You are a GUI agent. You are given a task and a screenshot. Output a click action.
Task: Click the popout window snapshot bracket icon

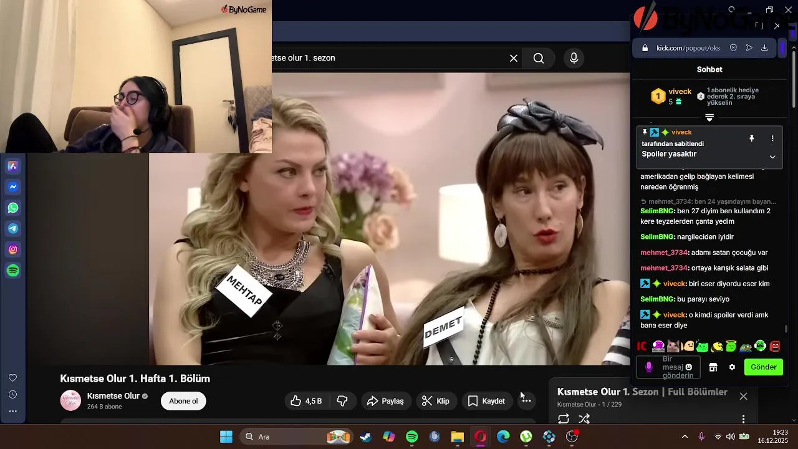click(759, 26)
